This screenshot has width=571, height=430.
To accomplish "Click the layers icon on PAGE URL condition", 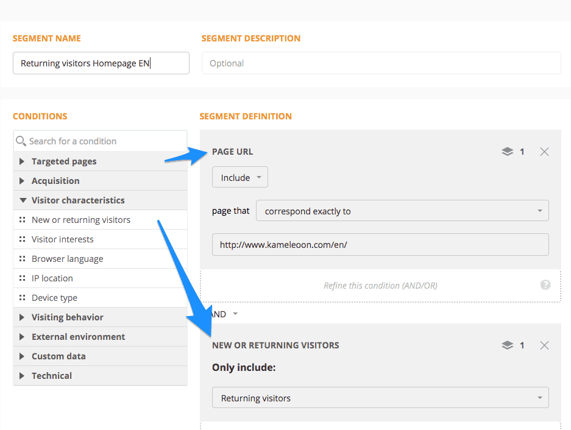I will 506,151.
